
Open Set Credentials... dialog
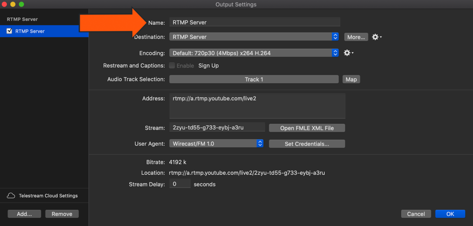[307, 144]
